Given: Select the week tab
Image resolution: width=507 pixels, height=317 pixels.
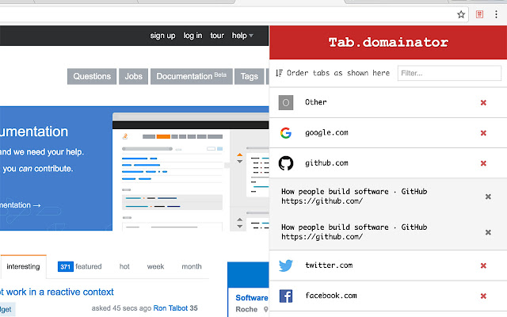Looking at the screenshot, I should click(x=155, y=266).
